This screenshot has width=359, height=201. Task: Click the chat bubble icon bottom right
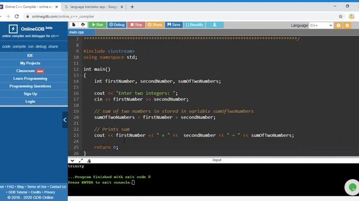tap(352, 188)
